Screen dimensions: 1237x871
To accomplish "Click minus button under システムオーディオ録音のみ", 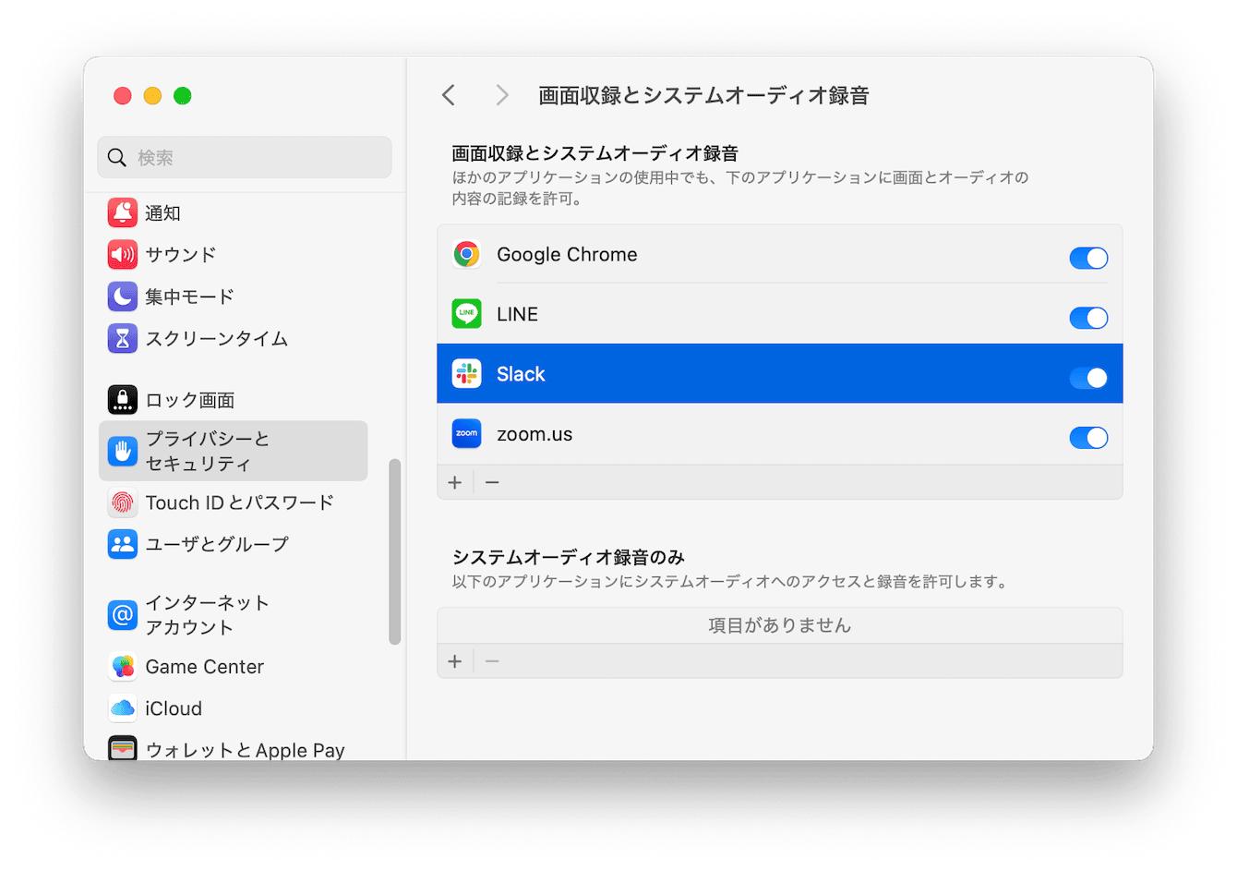I will (x=492, y=661).
